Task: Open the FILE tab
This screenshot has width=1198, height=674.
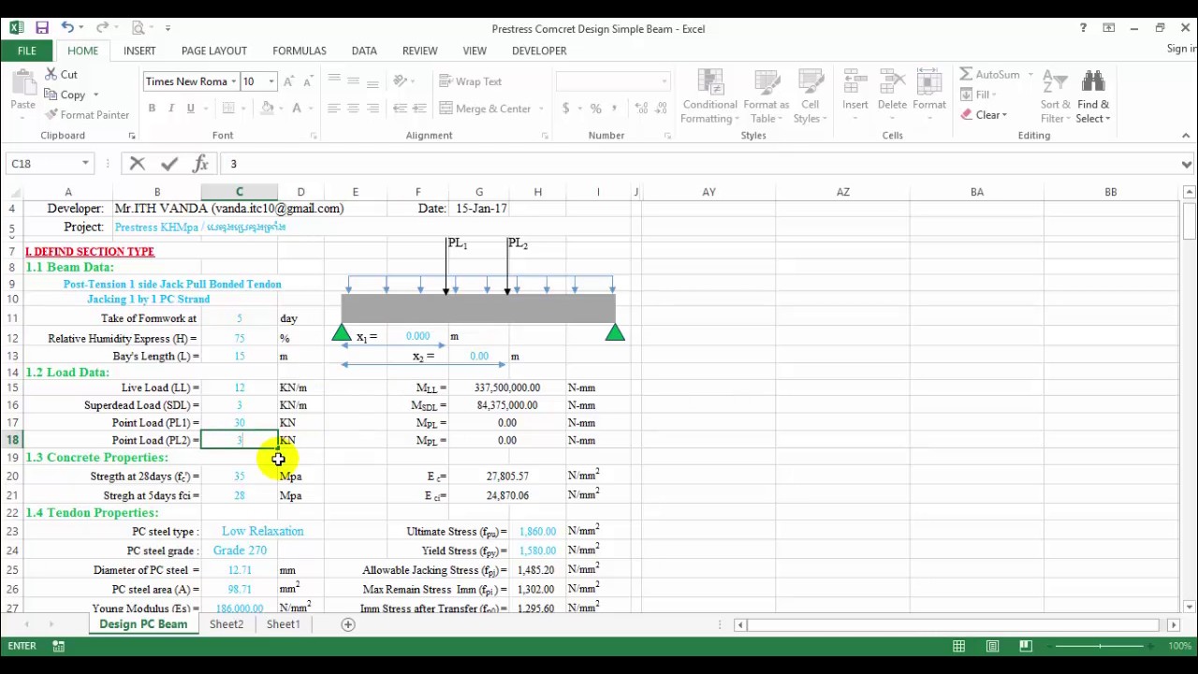Action: coord(26,51)
